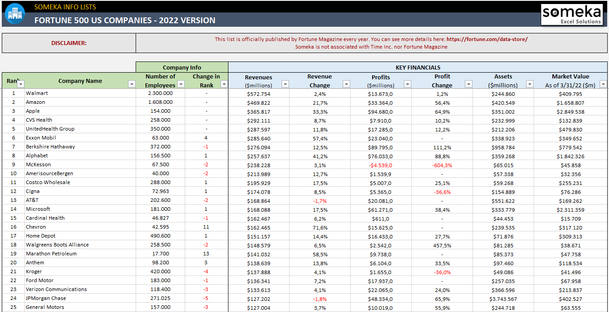This screenshot has height=312, width=609.
Task: Click the KEY FINANCIALS header cell
Action: click(418, 67)
